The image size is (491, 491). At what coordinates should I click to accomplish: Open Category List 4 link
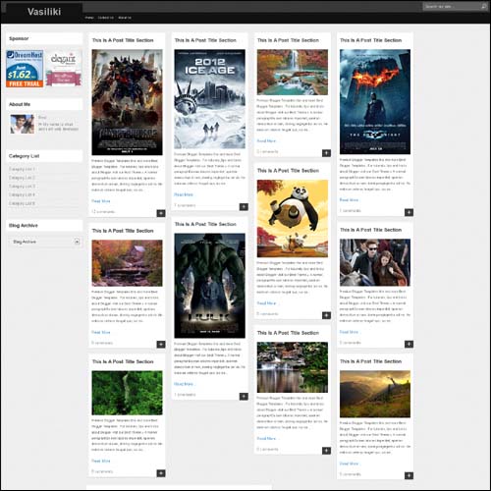(x=22, y=194)
